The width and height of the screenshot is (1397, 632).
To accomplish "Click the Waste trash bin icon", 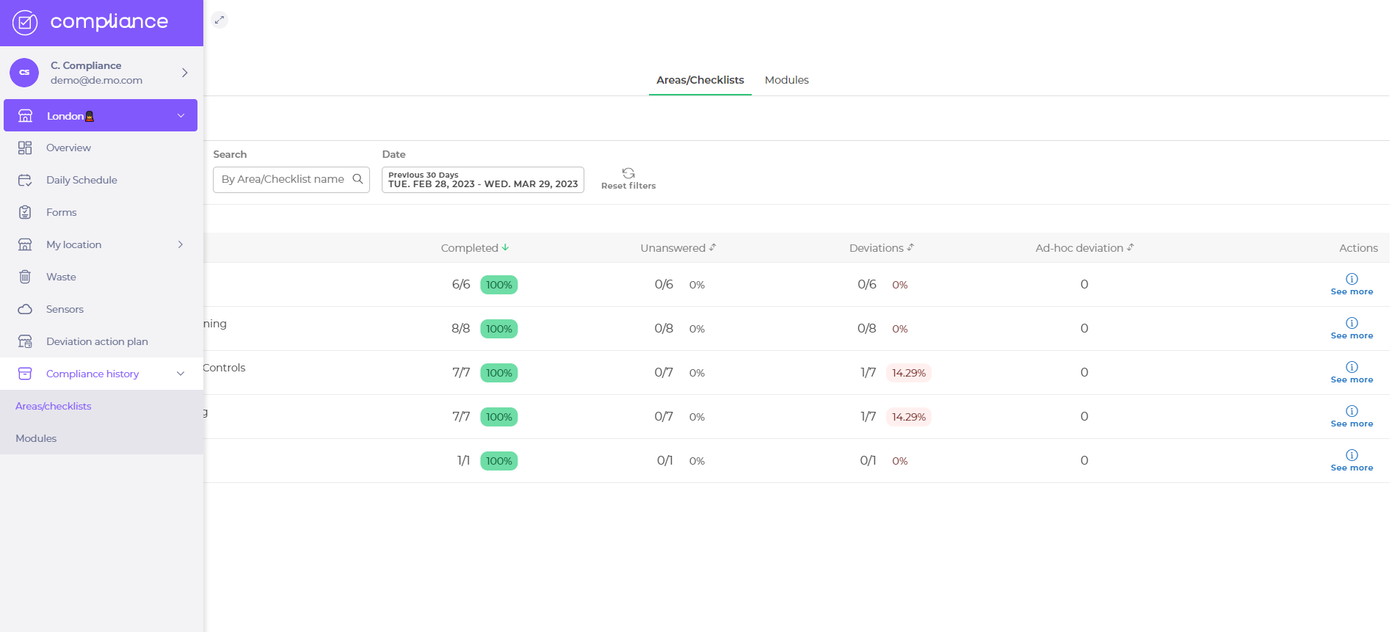I will (x=25, y=277).
